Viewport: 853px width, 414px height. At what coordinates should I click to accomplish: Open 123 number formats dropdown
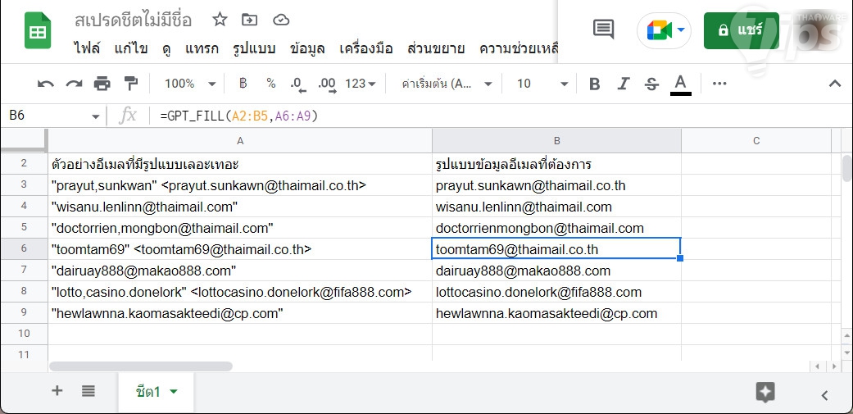click(361, 84)
